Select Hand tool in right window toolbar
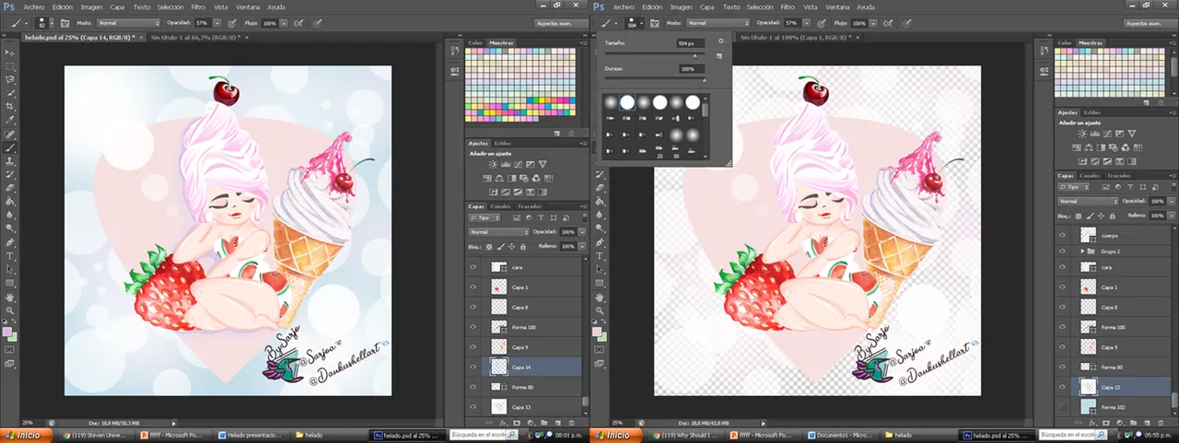Screen dimensions: 1179x443 click(x=601, y=298)
